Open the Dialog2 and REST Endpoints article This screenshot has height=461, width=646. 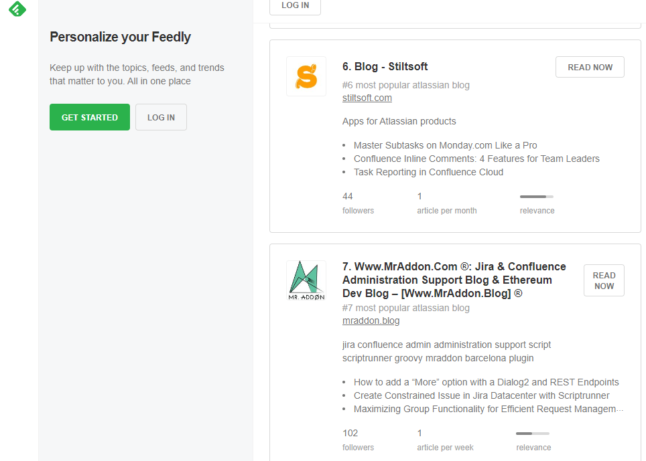[486, 383]
